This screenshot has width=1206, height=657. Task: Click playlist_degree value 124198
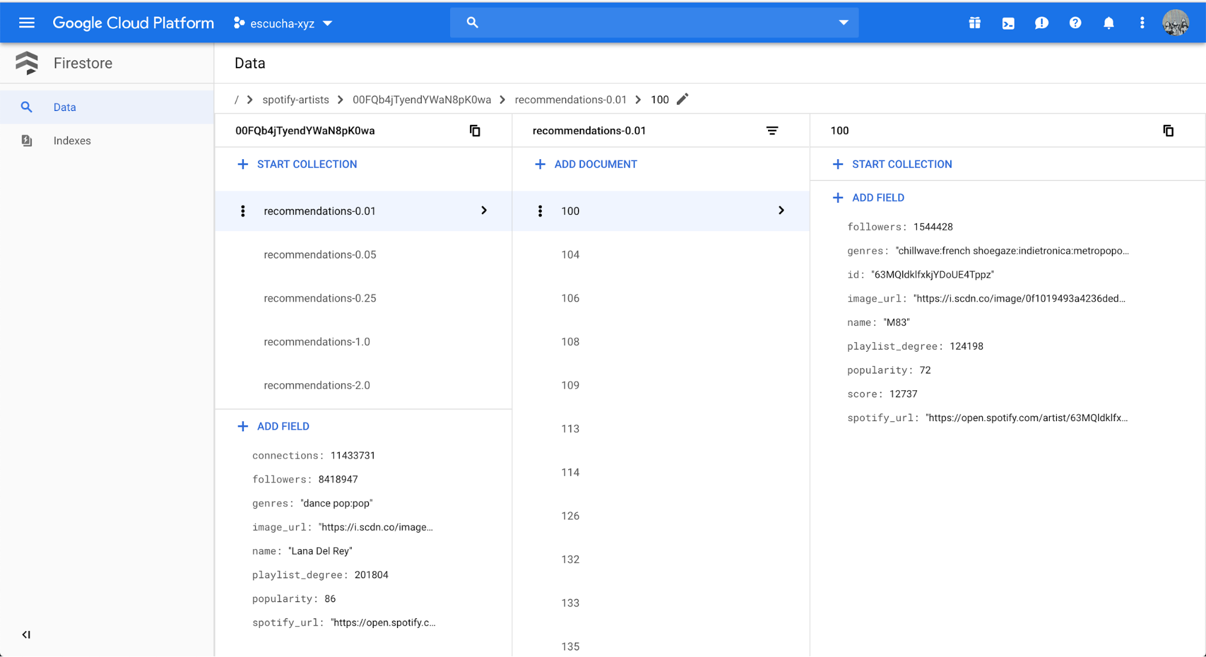click(966, 346)
